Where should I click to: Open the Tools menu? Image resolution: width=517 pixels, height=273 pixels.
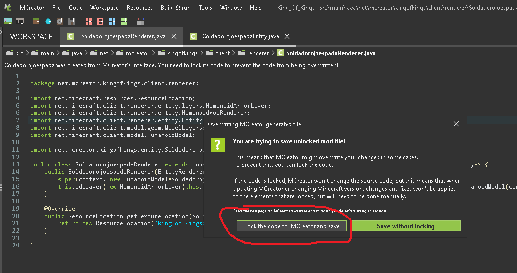(x=205, y=7)
